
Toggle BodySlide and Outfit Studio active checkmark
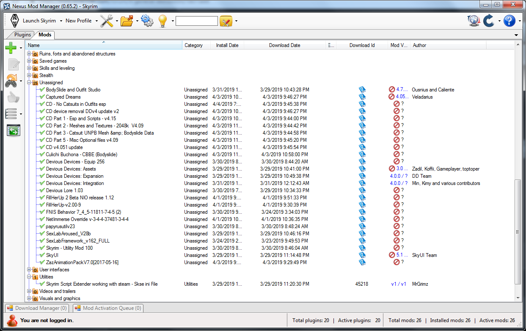pyautogui.click(x=42, y=90)
